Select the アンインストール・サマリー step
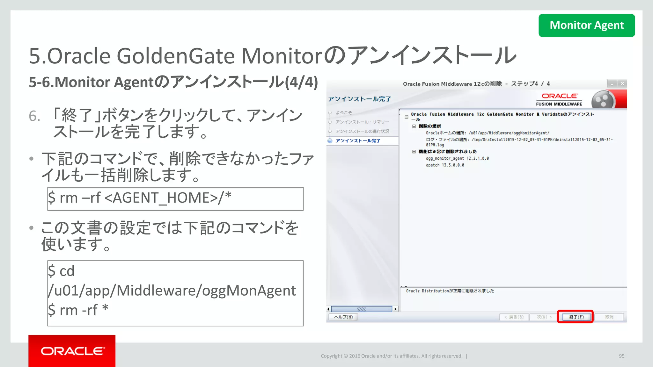 click(362, 122)
